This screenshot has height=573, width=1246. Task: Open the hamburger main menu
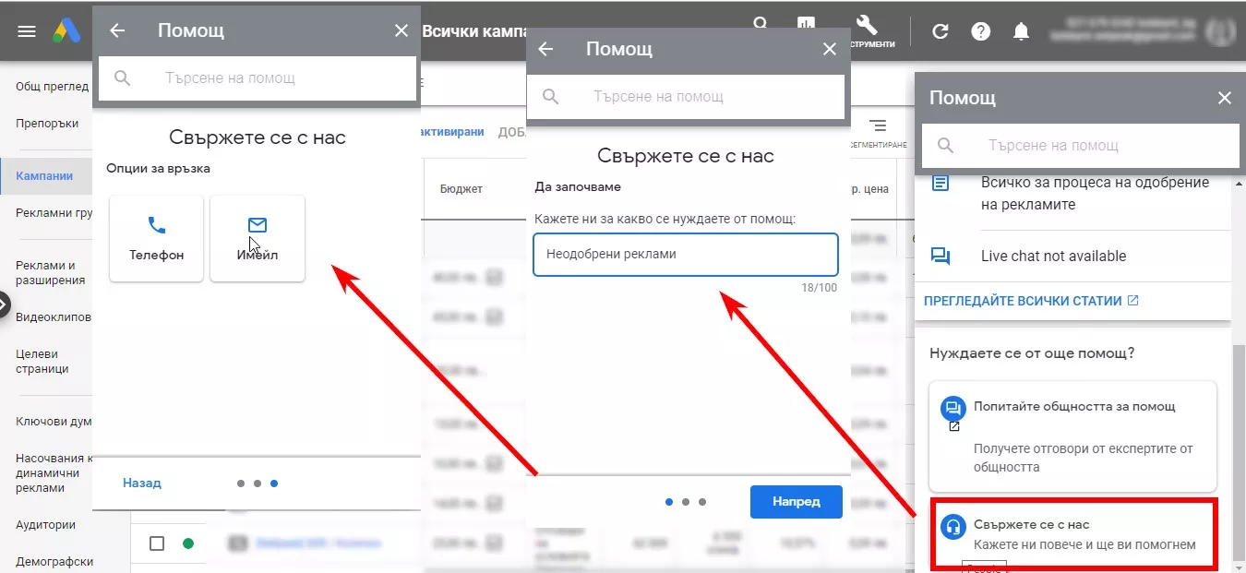tap(27, 31)
